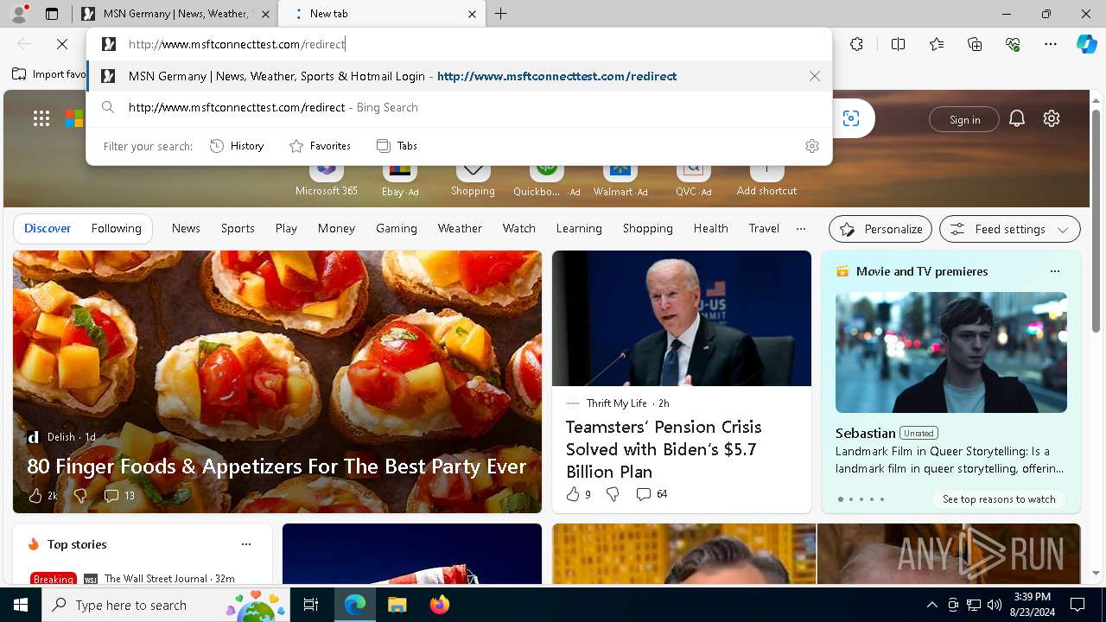Open the News feed category

[x=186, y=228]
